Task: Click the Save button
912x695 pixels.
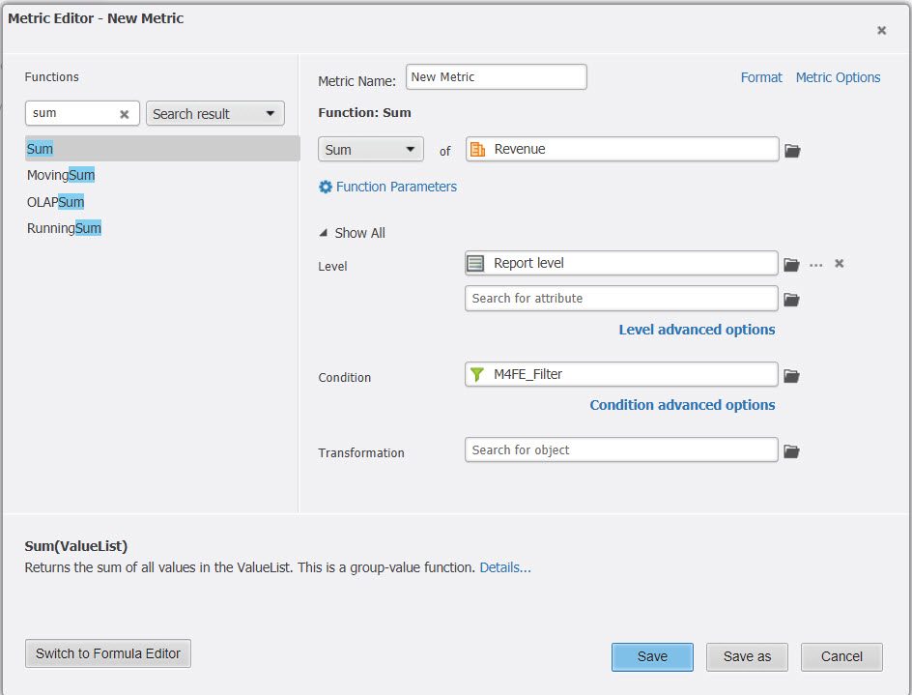Action: point(652,656)
